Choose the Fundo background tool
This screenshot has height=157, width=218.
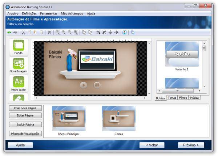[x=19, y=47]
